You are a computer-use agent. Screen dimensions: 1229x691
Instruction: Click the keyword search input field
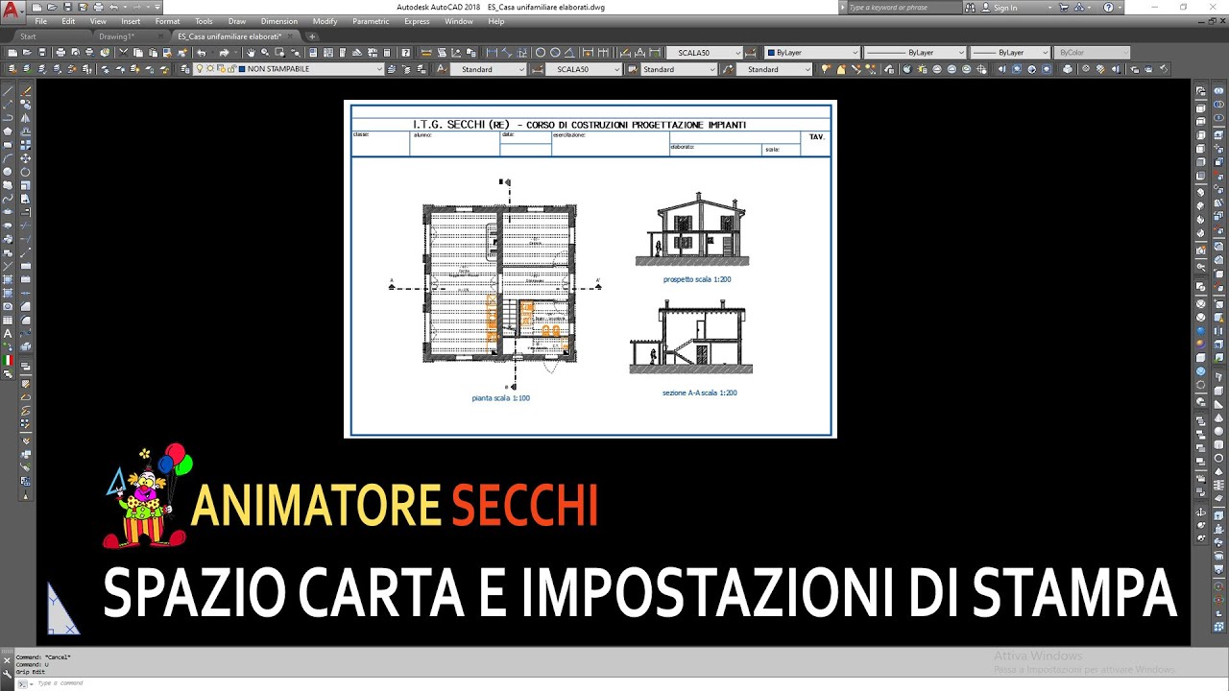pyautogui.click(x=903, y=7)
